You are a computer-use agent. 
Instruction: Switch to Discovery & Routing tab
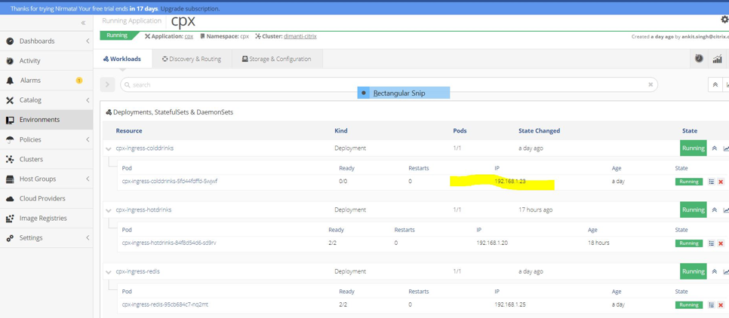pyautogui.click(x=192, y=59)
